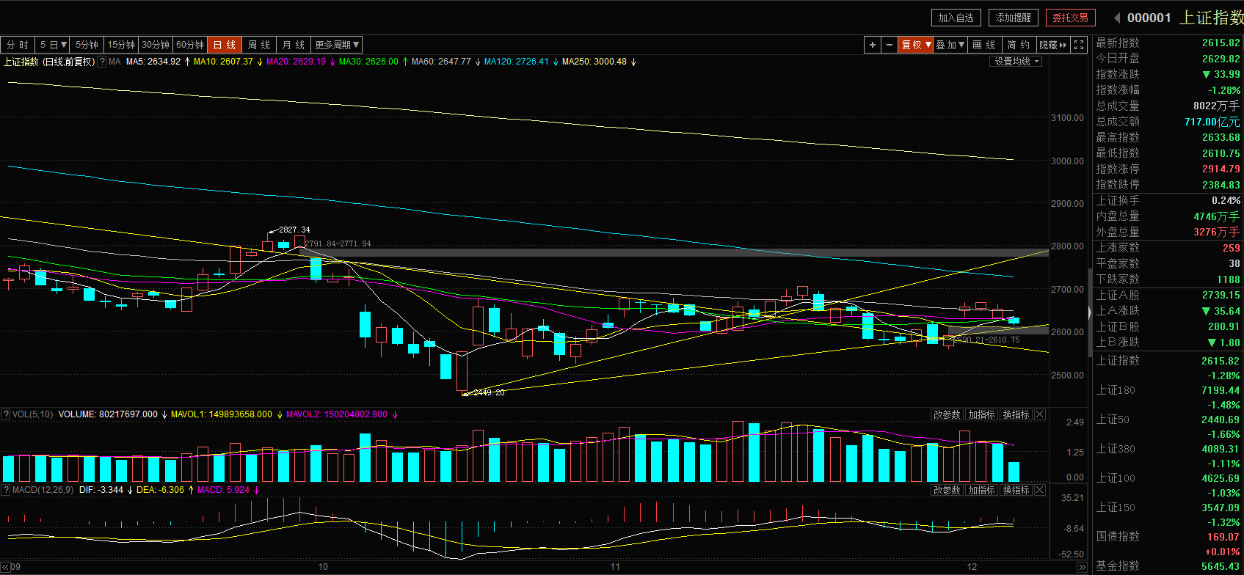Image resolution: width=1244 pixels, height=575 pixels.
Task: Close the VOL indicator panel
Action: [x=1039, y=415]
